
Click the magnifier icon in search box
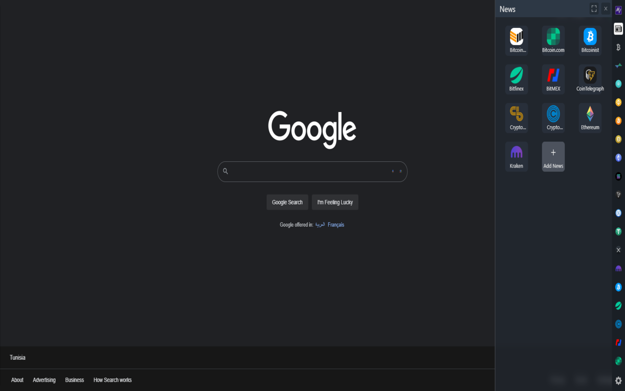pyautogui.click(x=226, y=171)
